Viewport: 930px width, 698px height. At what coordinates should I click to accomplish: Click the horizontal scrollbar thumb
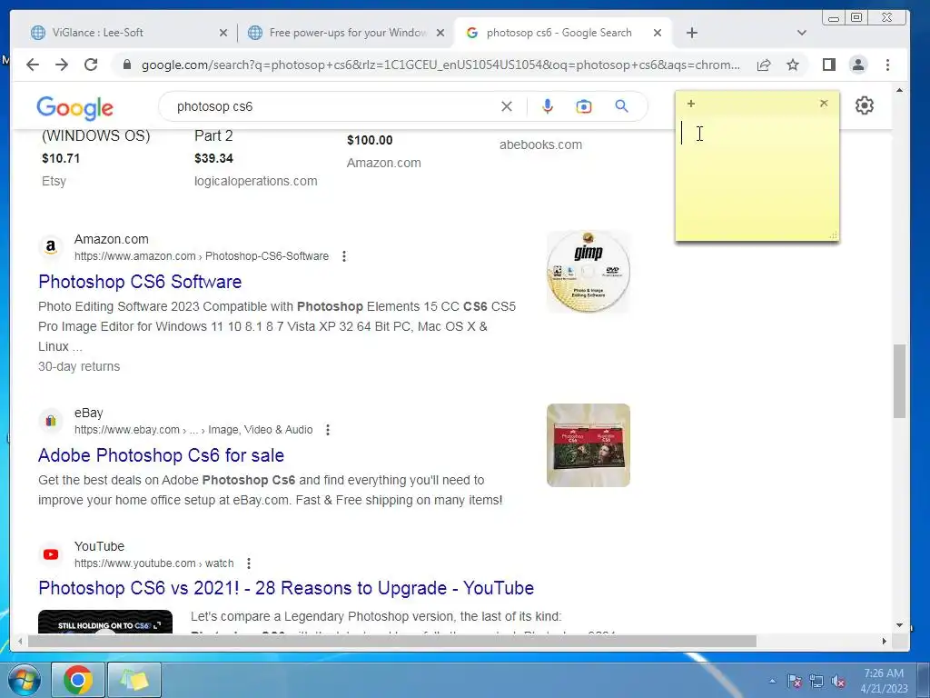pyautogui.click(x=392, y=642)
